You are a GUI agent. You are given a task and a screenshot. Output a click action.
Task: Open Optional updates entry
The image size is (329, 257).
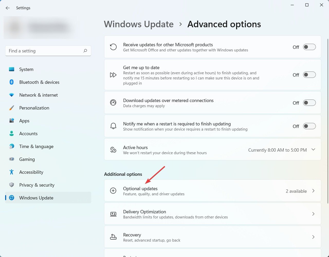[x=213, y=190]
